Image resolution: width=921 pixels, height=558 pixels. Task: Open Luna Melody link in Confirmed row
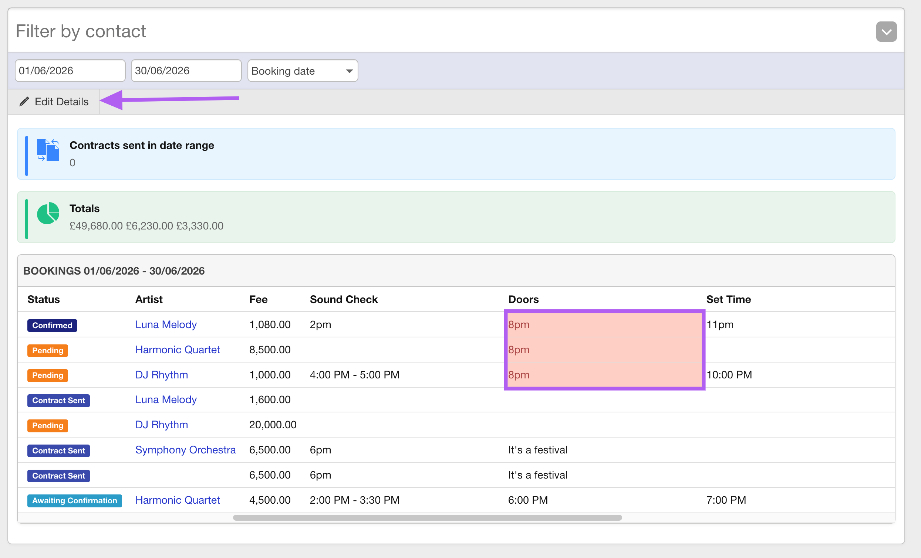tap(166, 324)
